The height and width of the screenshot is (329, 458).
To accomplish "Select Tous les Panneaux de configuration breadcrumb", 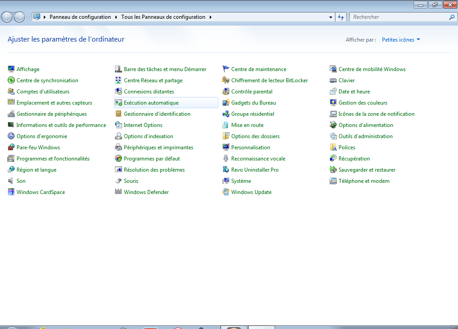I will [x=163, y=17].
